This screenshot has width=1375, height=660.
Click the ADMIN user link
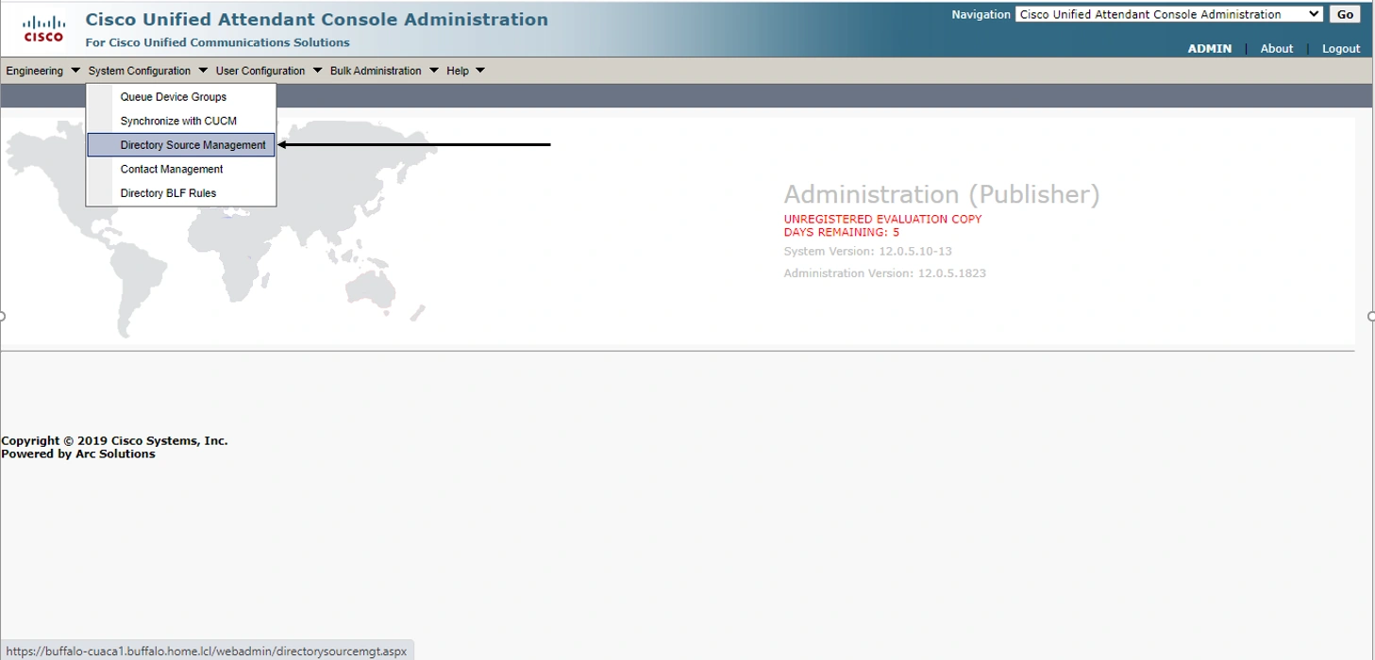[x=1210, y=48]
